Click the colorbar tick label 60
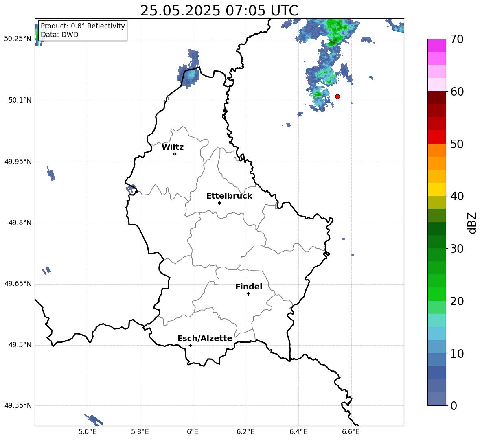Viewport: 482px width, 440px height. click(456, 92)
